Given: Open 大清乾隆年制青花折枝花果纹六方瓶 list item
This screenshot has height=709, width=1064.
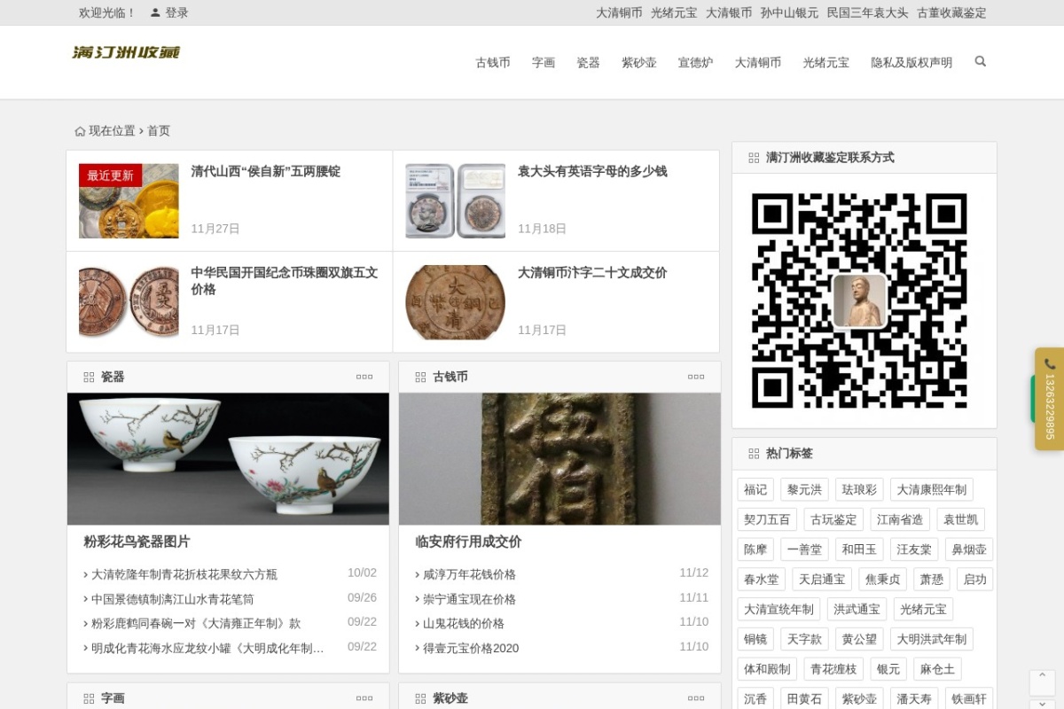Looking at the screenshot, I should pyautogui.click(x=184, y=574).
